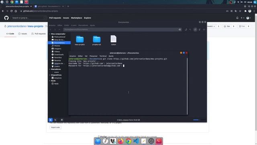Open GitHub plus create dropdown
The image size is (257, 145).
pyautogui.click(x=243, y=18)
